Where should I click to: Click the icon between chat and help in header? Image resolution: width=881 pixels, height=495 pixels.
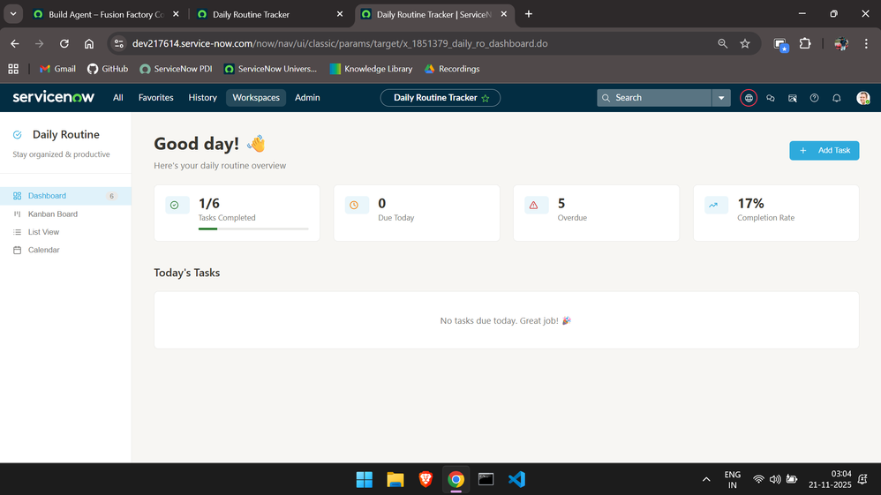(792, 98)
